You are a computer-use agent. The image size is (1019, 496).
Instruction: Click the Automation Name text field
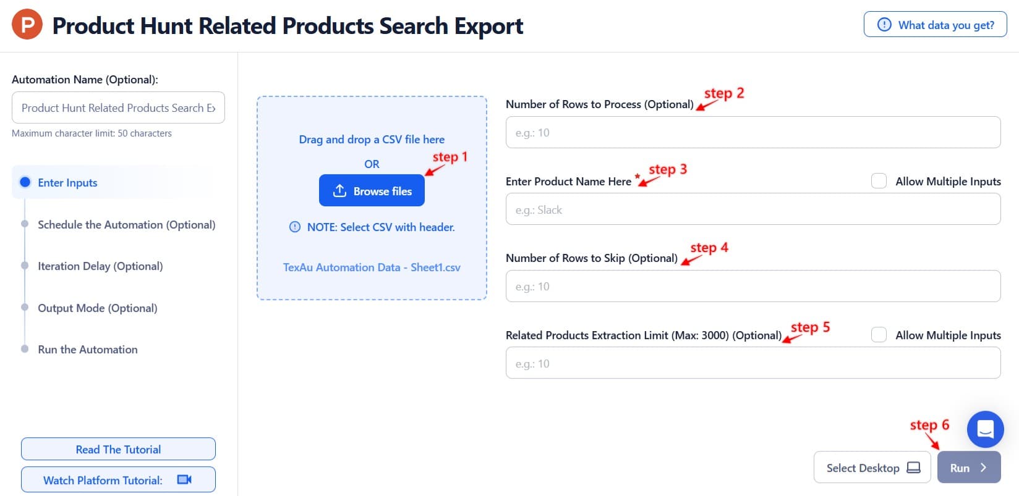[x=118, y=107]
